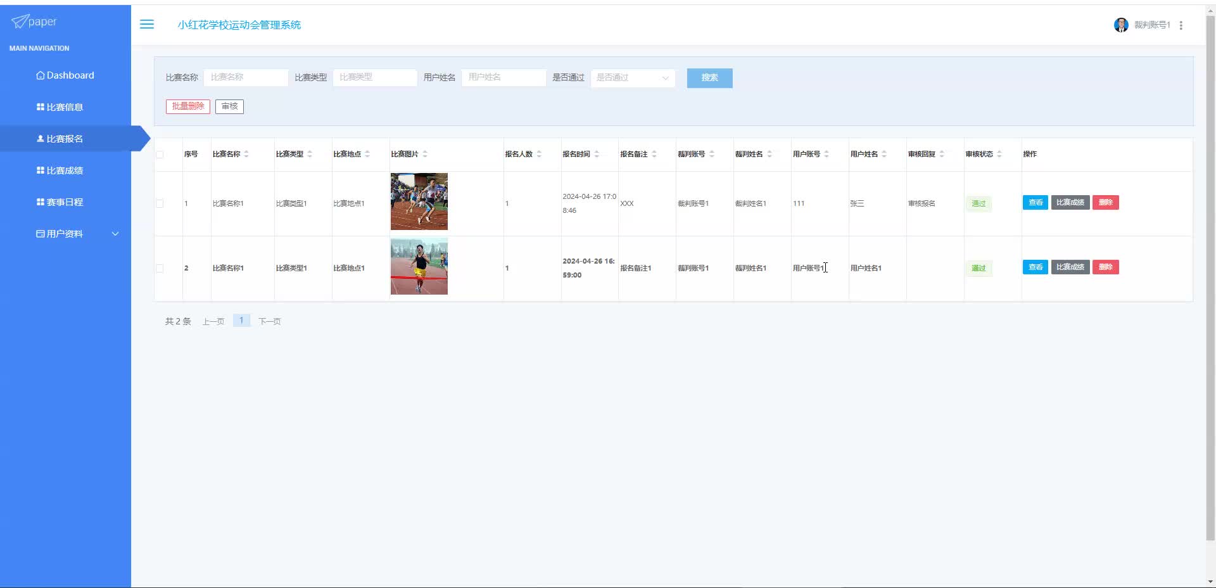Sort by 比赛类型 column arrows
The height and width of the screenshot is (588, 1216).
click(x=310, y=154)
